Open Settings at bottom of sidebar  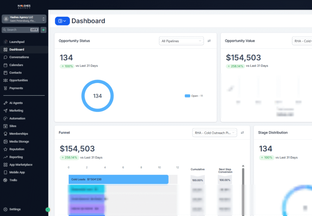click(x=15, y=209)
